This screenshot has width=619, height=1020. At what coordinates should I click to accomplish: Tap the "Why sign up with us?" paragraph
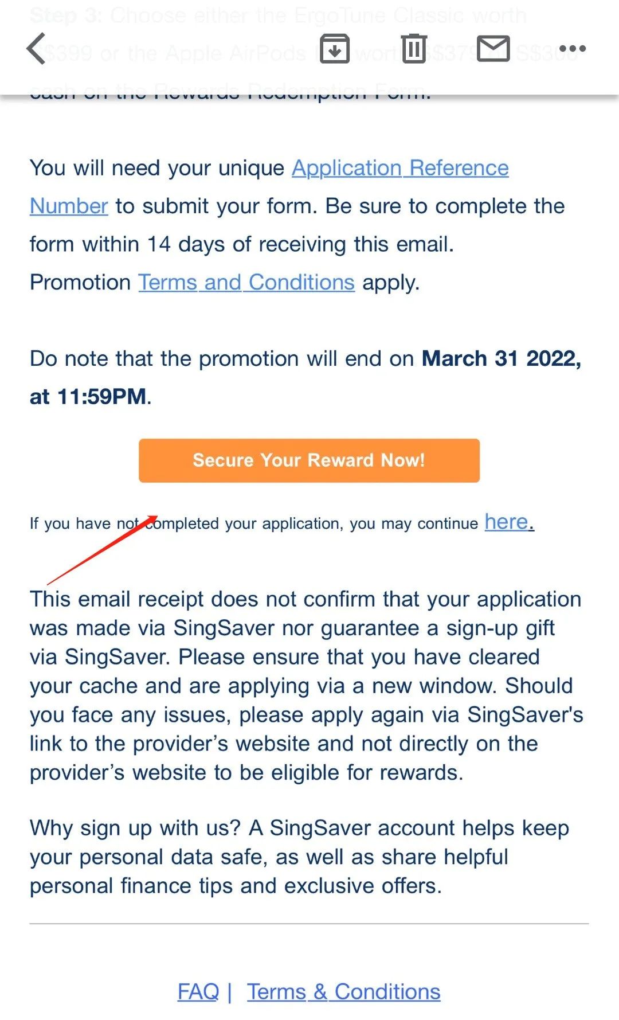coord(298,857)
